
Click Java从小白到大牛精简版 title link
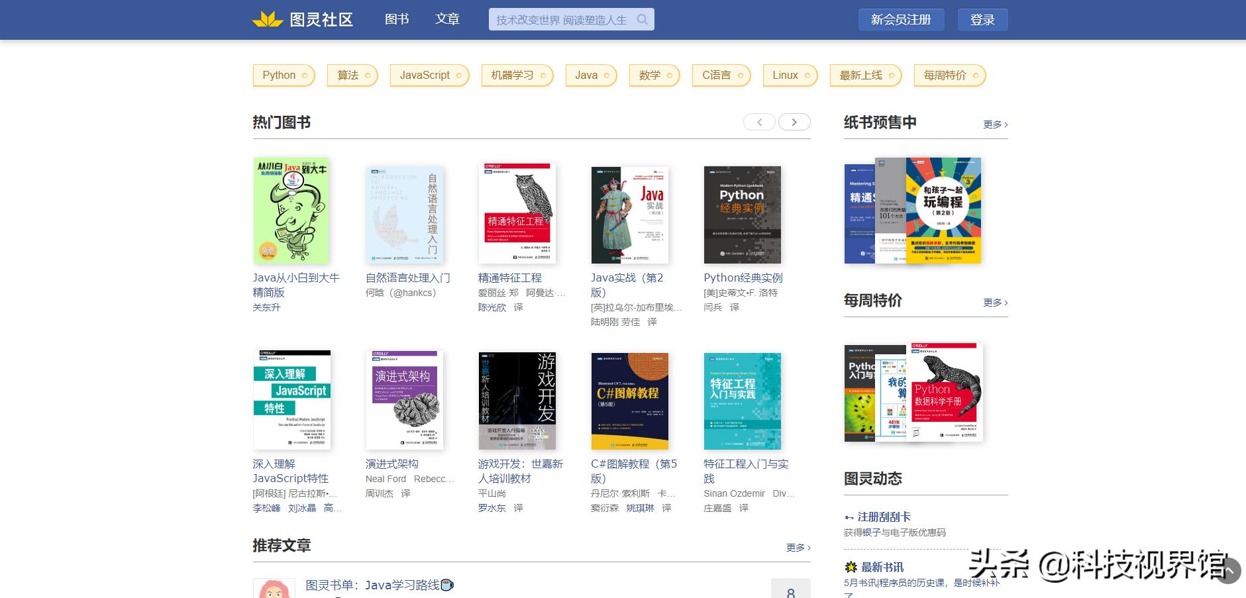pyautogui.click(x=296, y=285)
